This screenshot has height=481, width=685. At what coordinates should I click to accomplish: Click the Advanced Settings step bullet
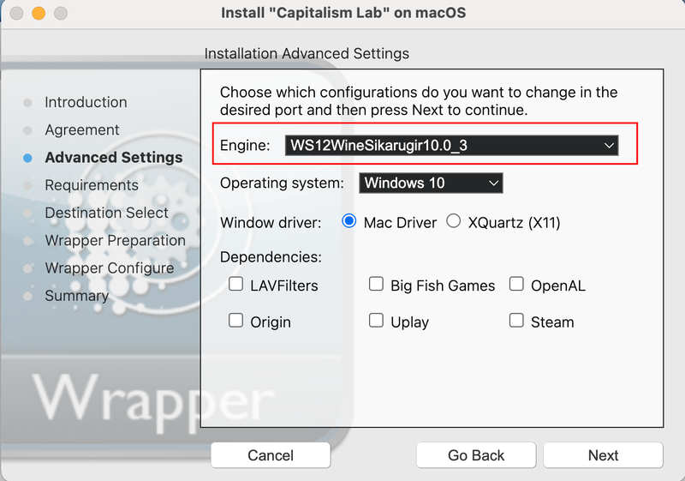27,158
